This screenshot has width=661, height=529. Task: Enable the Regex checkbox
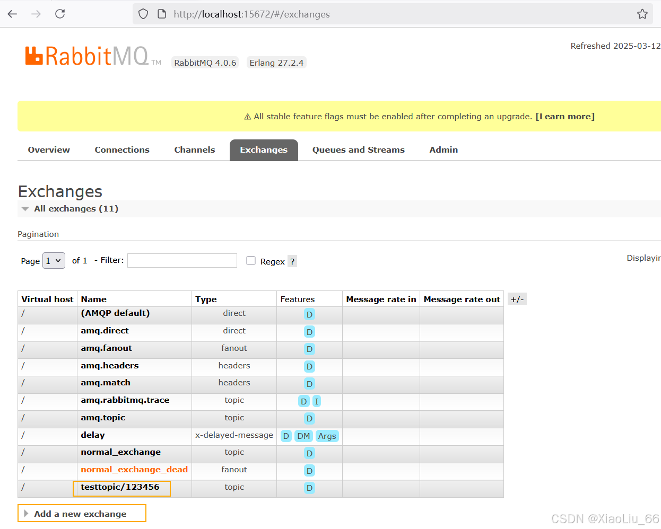(x=251, y=260)
